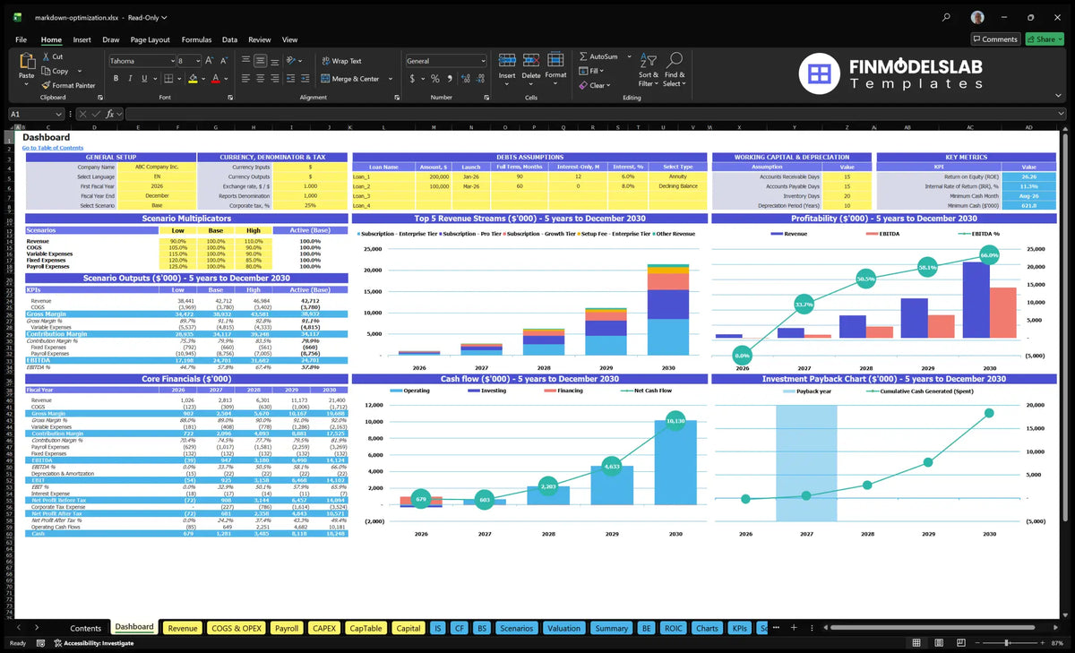Increase decimal places
The width and height of the screenshot is (1075, 653).
[x=464, y=79]
